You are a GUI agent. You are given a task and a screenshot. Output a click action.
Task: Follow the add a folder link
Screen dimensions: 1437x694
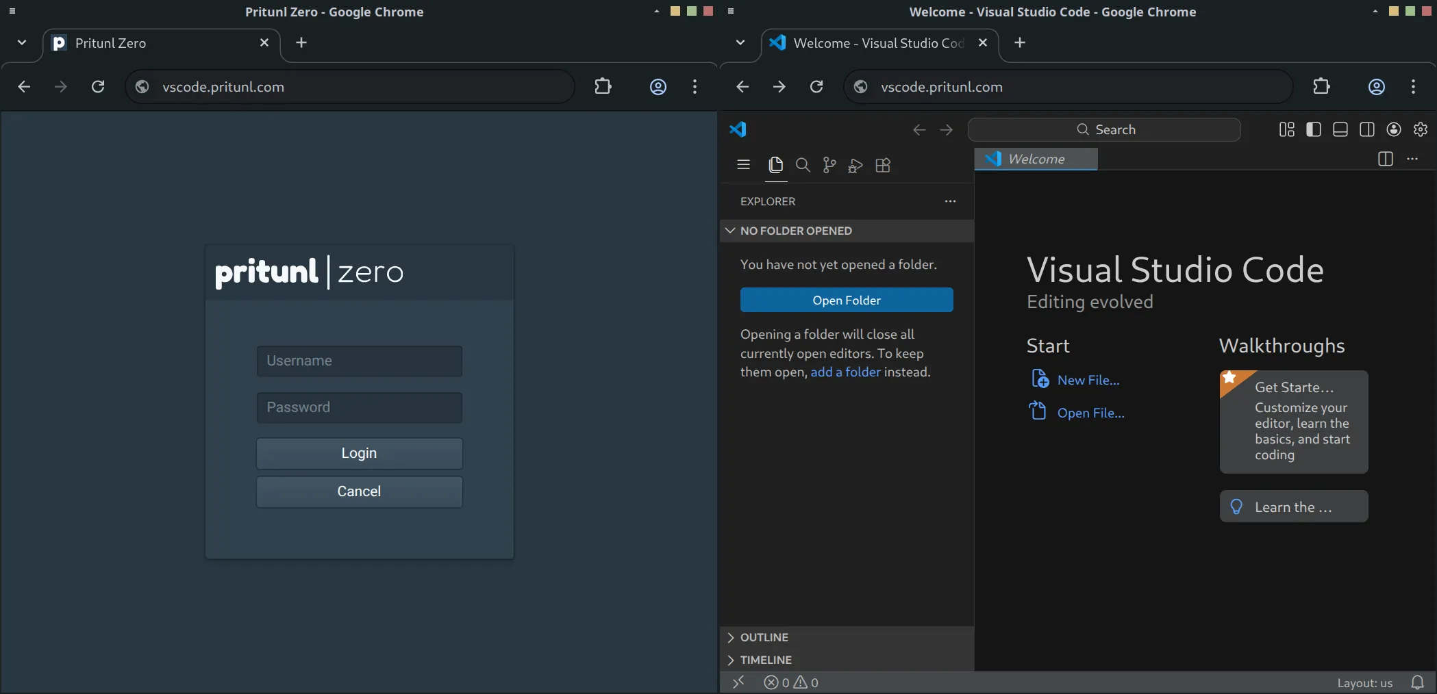point(845,372)
